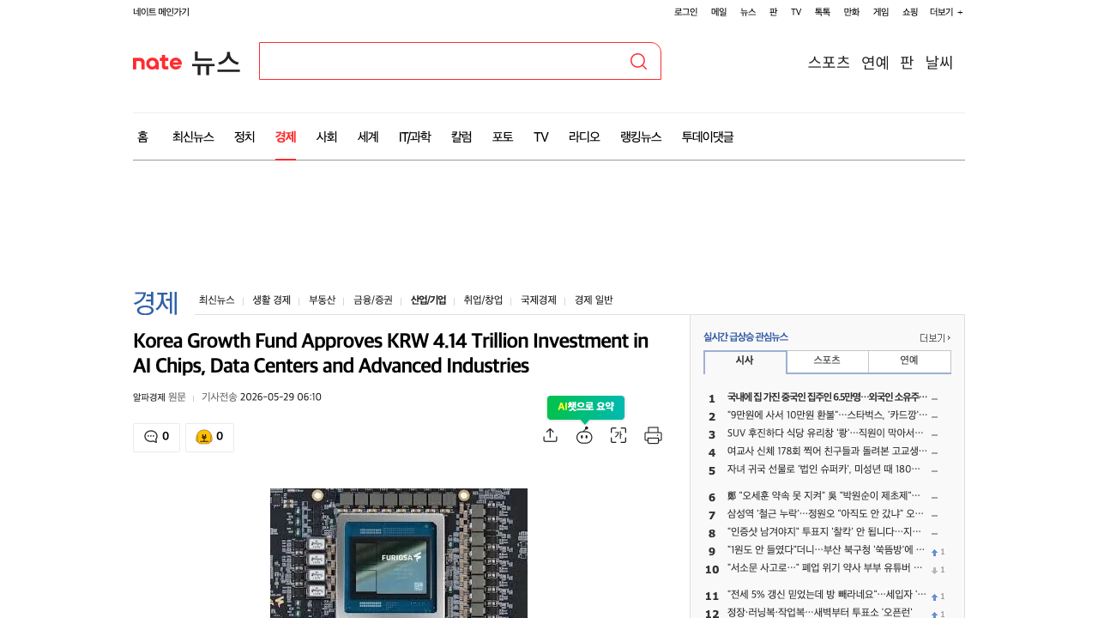The image size is (1098, 618).
Task: Open the 만화 link in top bar
Action: point(852,12)
